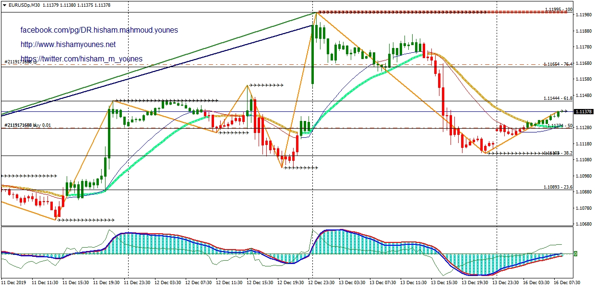Click the Fibonacci 1.11995 - 100 level label

point(559,10)
